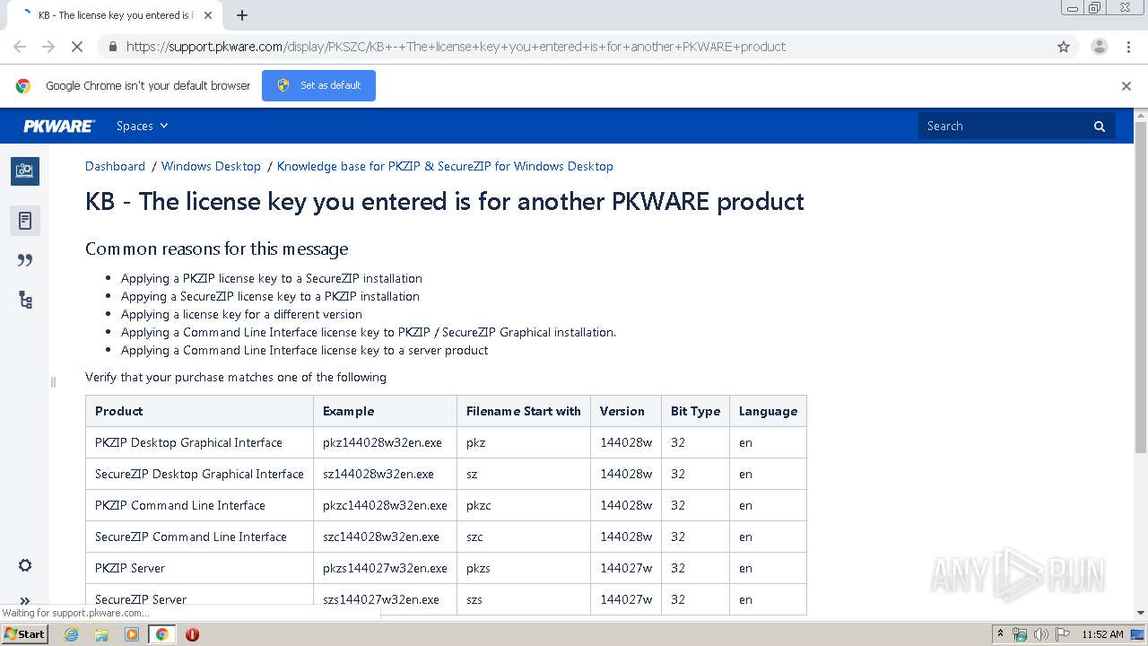This screenshot has height=646, width=1148.
Task: Dismiss the default browser notification bar
Action: 1126,86
